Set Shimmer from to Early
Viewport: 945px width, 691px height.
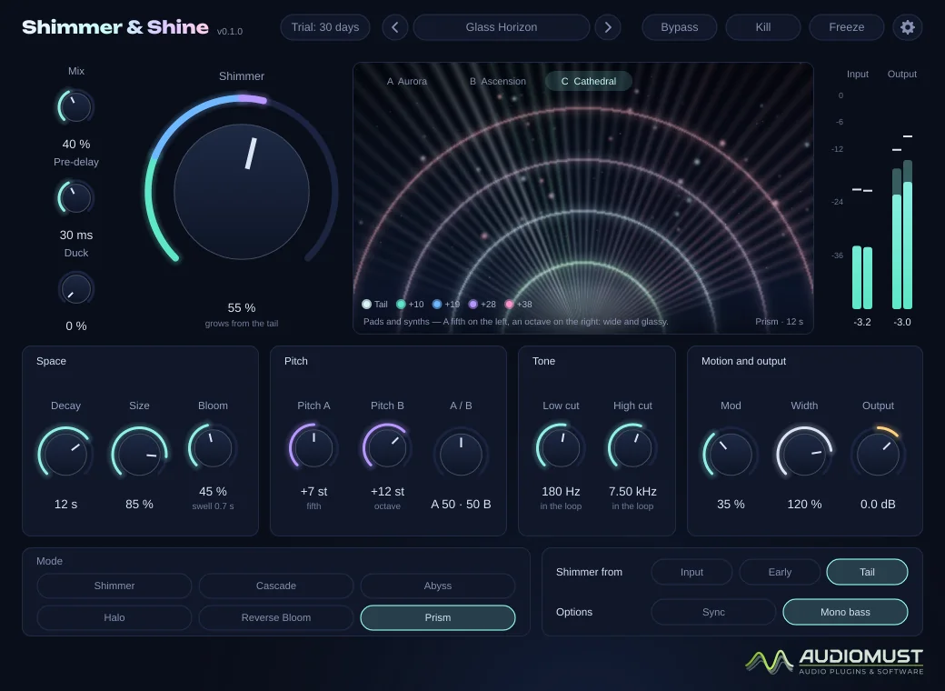(780, 572)
